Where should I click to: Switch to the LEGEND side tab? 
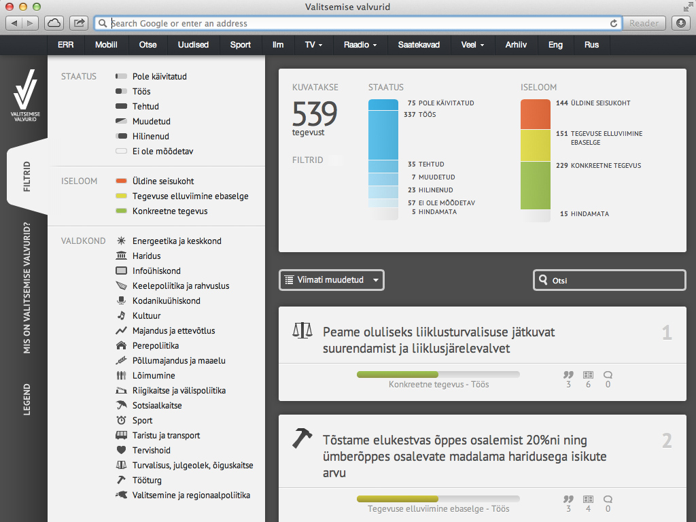(27, 400)
